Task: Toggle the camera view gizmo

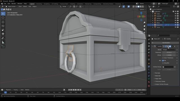Action: pyautogui.click(x=144, y=29)
